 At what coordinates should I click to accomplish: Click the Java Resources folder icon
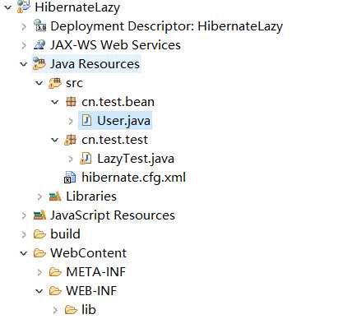click(x=39, y=64)
